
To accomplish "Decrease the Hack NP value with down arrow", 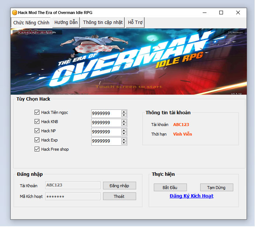I will coord(124,134).
